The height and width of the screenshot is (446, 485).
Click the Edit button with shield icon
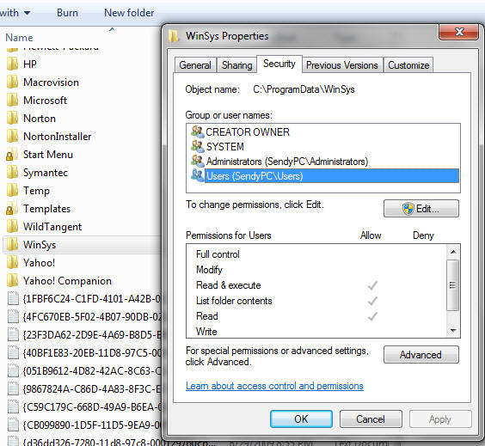point(421,209)
